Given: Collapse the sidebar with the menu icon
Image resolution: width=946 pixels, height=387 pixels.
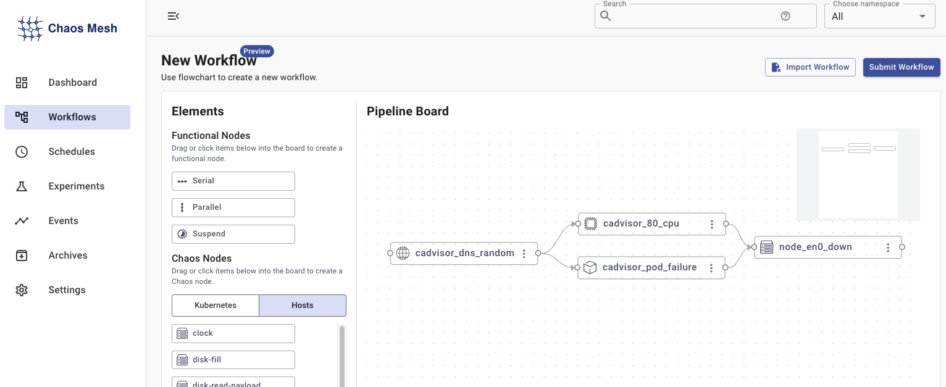Looking at the screenshot, I should [x=174, y=16].
